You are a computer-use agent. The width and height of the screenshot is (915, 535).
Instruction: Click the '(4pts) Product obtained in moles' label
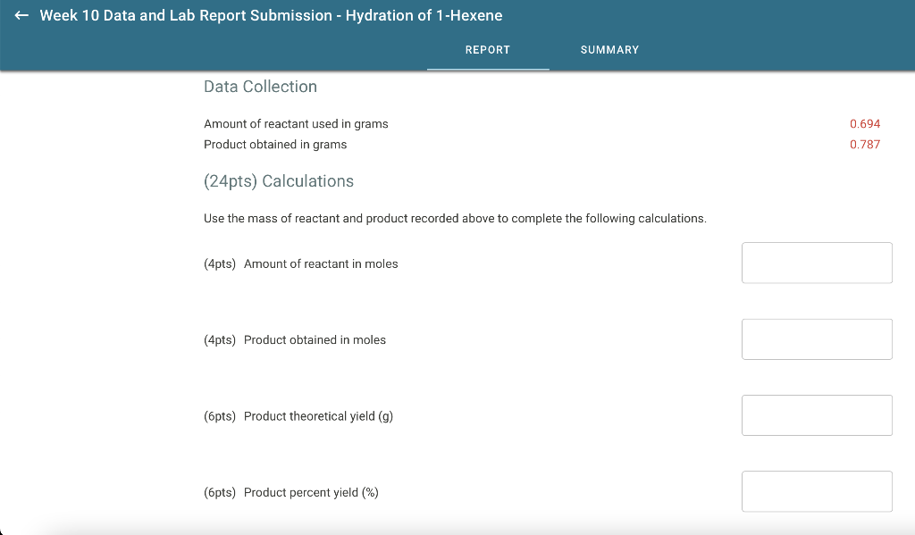[x=295, y=339]
